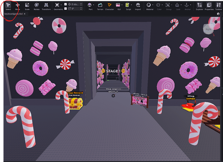Viewport: 223px width, 162px height.
Task: Pick the Scale tool
Action: tap(27, 6)
